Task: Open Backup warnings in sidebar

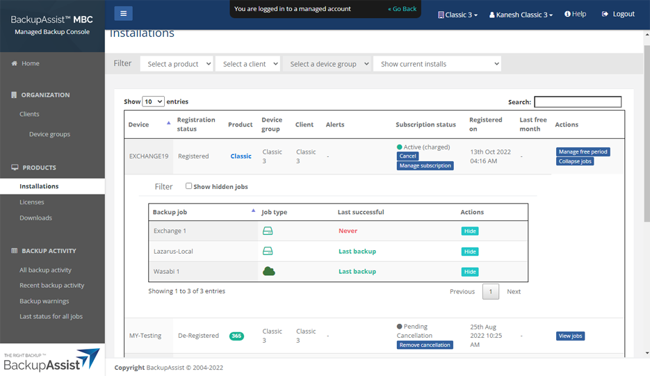Action: 44,301
